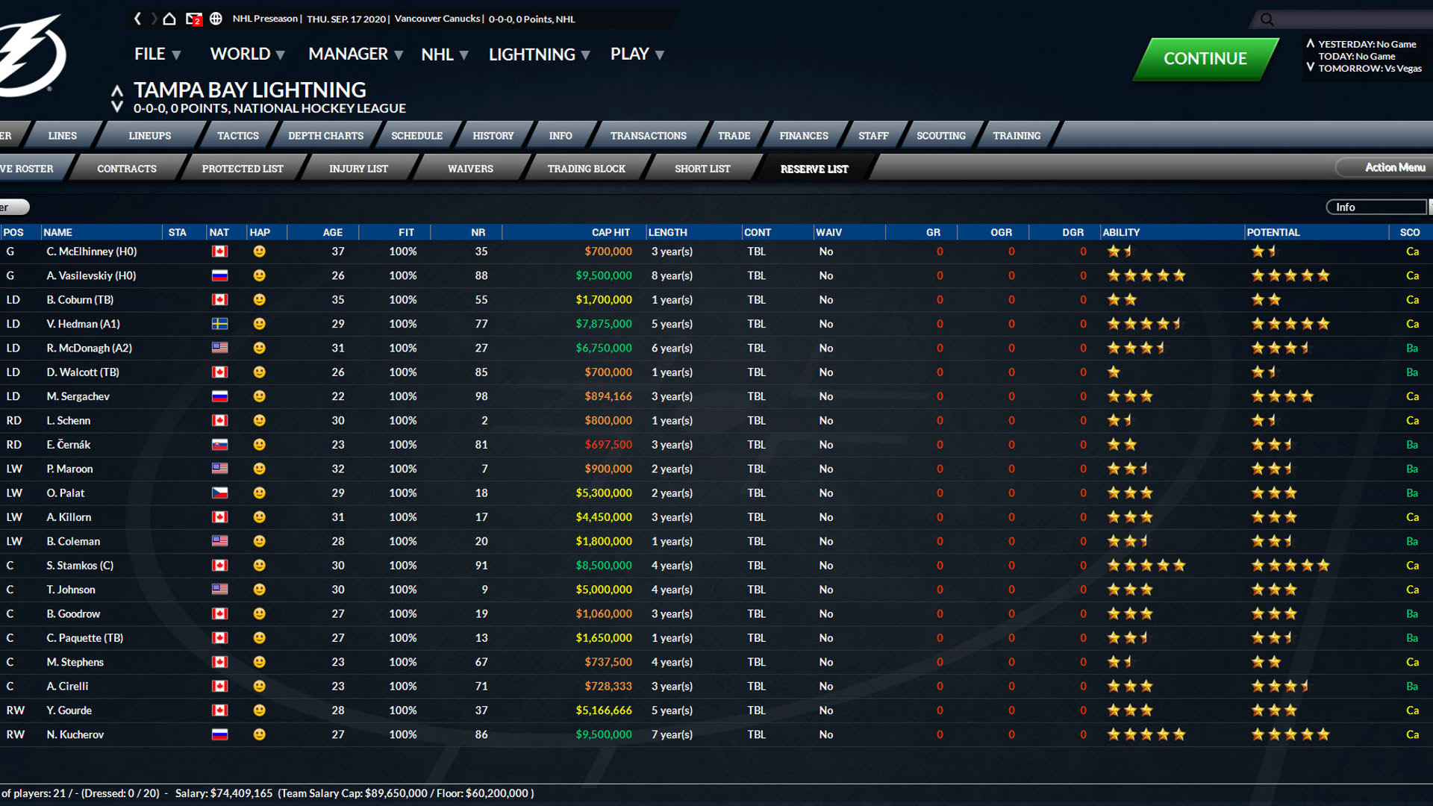The height and width of the screenshot is (806, 1433).
Task: Click P. Maroon's 2 year(s) length
Action: 672,469
